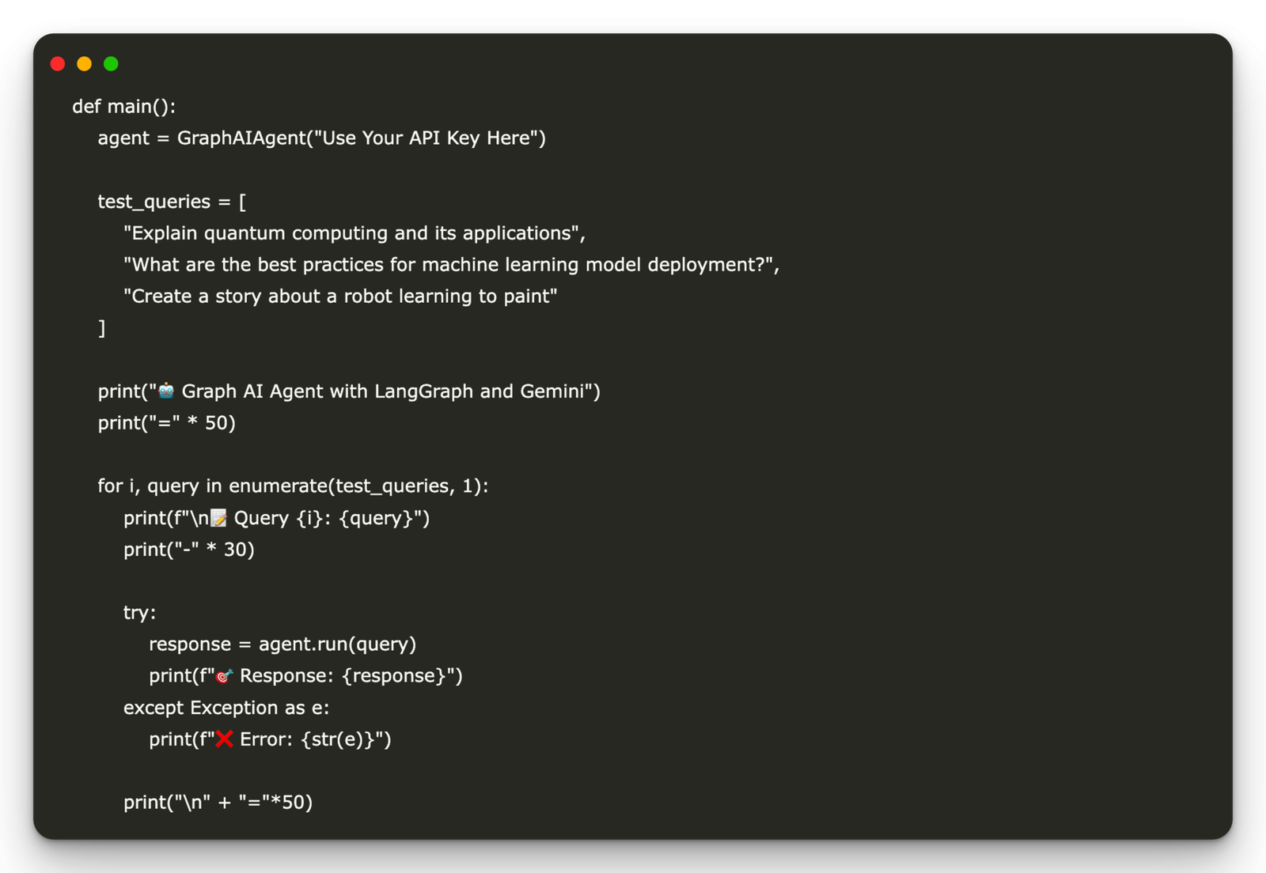The width and height of the screenshot is (1266, 873).
Task: Click on the GraphAIAgent constructor call
Action: click(362, 138)
